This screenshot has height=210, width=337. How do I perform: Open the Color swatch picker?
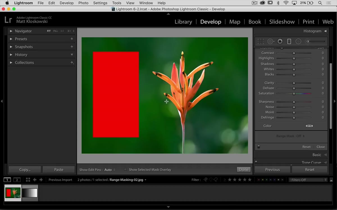point(309,126)
